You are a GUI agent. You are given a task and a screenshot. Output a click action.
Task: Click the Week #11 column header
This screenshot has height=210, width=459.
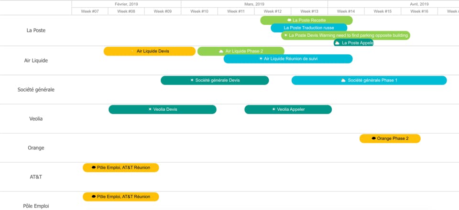[x=236, y=11]
